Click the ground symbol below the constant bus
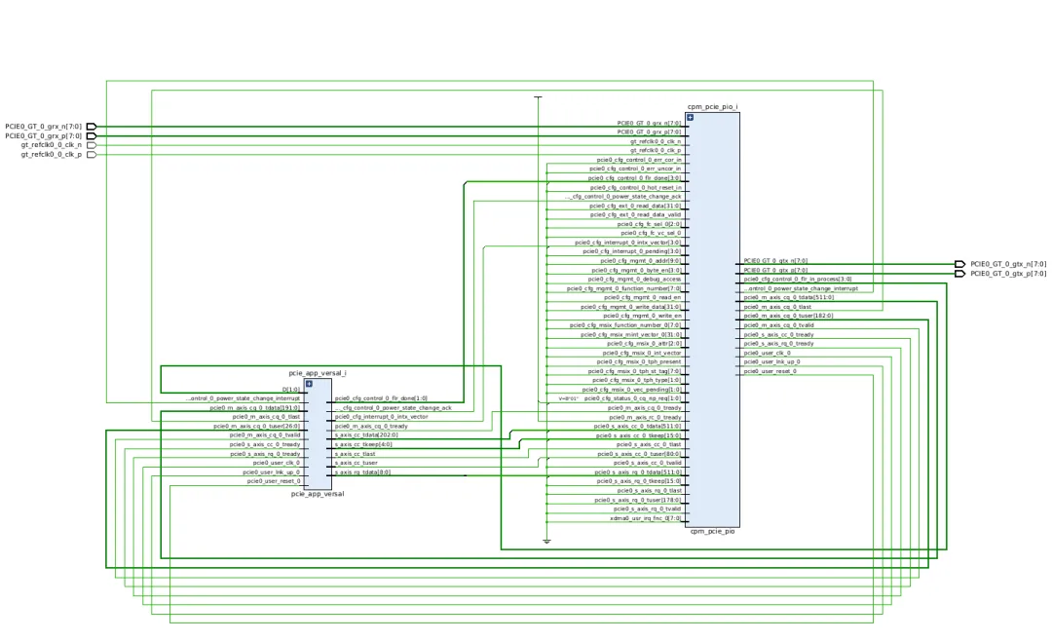 coord(546,541)
